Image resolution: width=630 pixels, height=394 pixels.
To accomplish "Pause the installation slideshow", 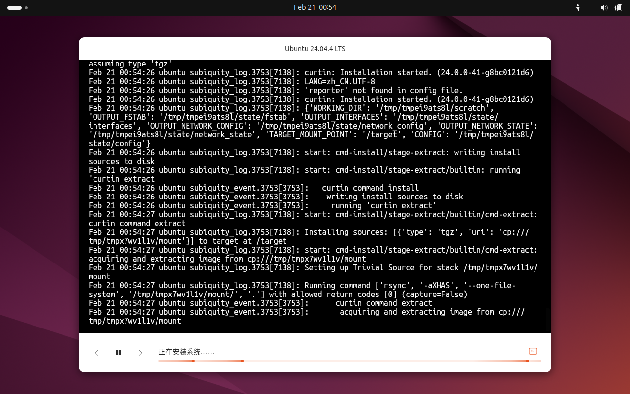I will click(119, 353).
